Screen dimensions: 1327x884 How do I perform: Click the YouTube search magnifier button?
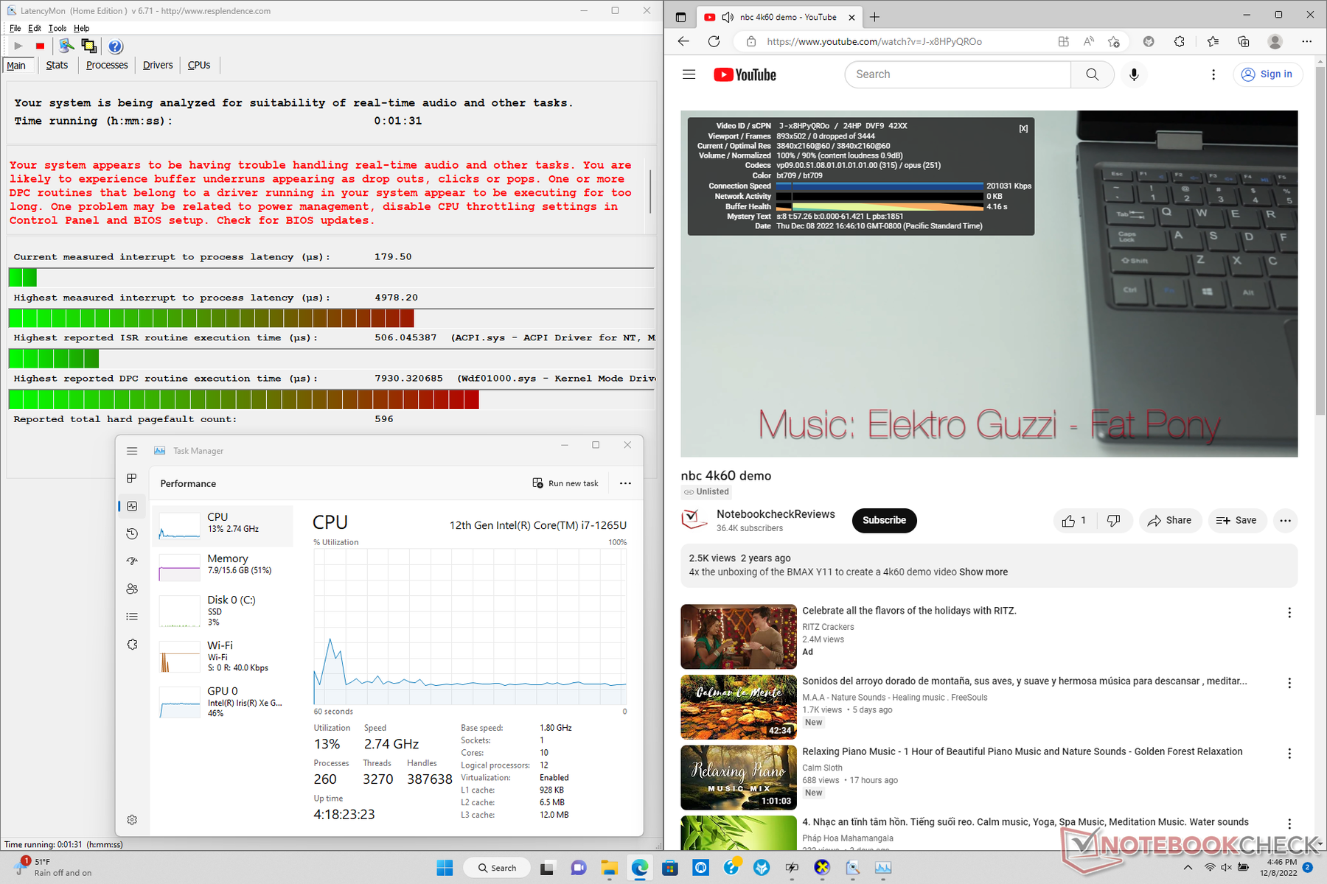pyautogui.click(x=1093, y=74)
